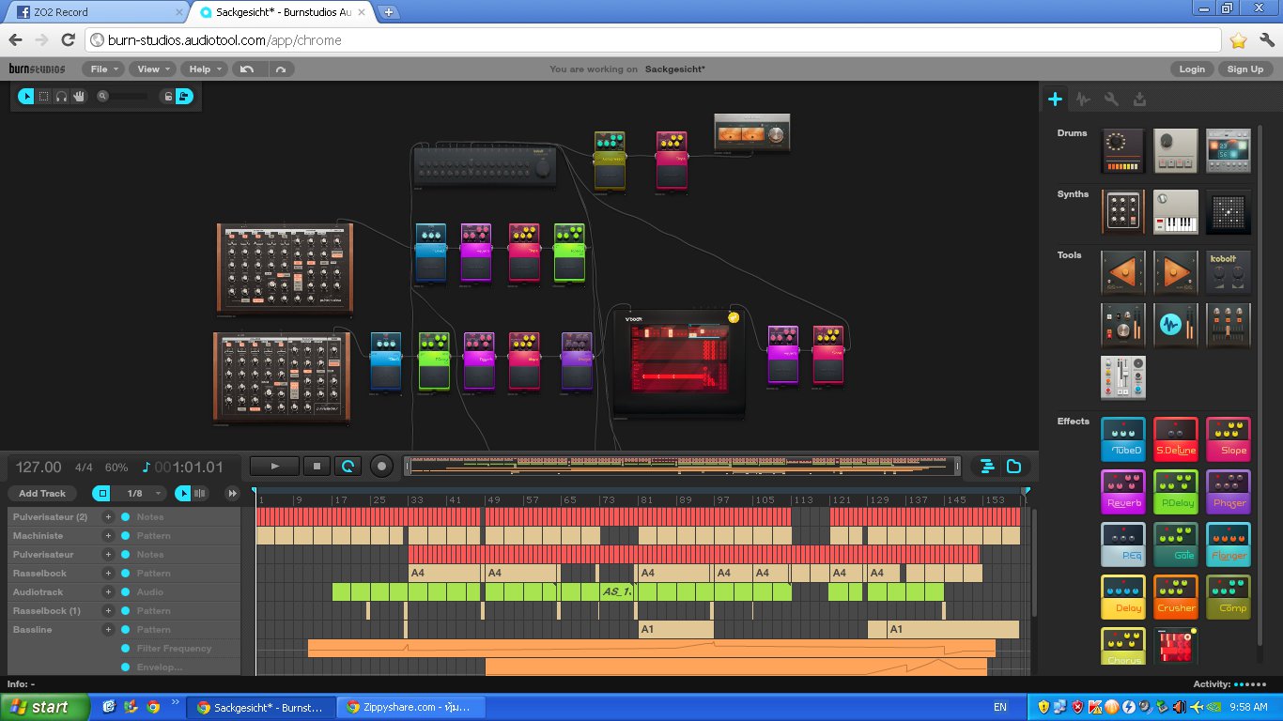Expand Machiniste track with plus button

click(108, 536)
